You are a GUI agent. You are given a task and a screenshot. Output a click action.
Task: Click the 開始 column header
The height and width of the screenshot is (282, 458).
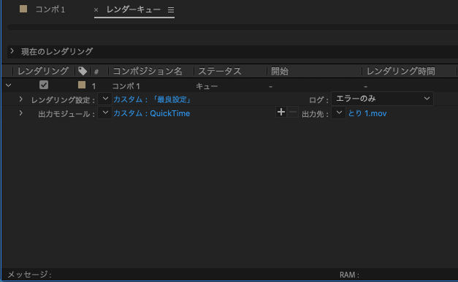(280, 71)
